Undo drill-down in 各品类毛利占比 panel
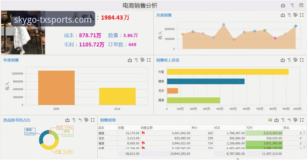The height and width of the screenshot is (160, 307). (80, 120)
